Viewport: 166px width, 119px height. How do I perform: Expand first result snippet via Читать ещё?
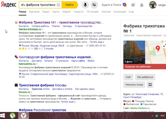pos(97,42)
